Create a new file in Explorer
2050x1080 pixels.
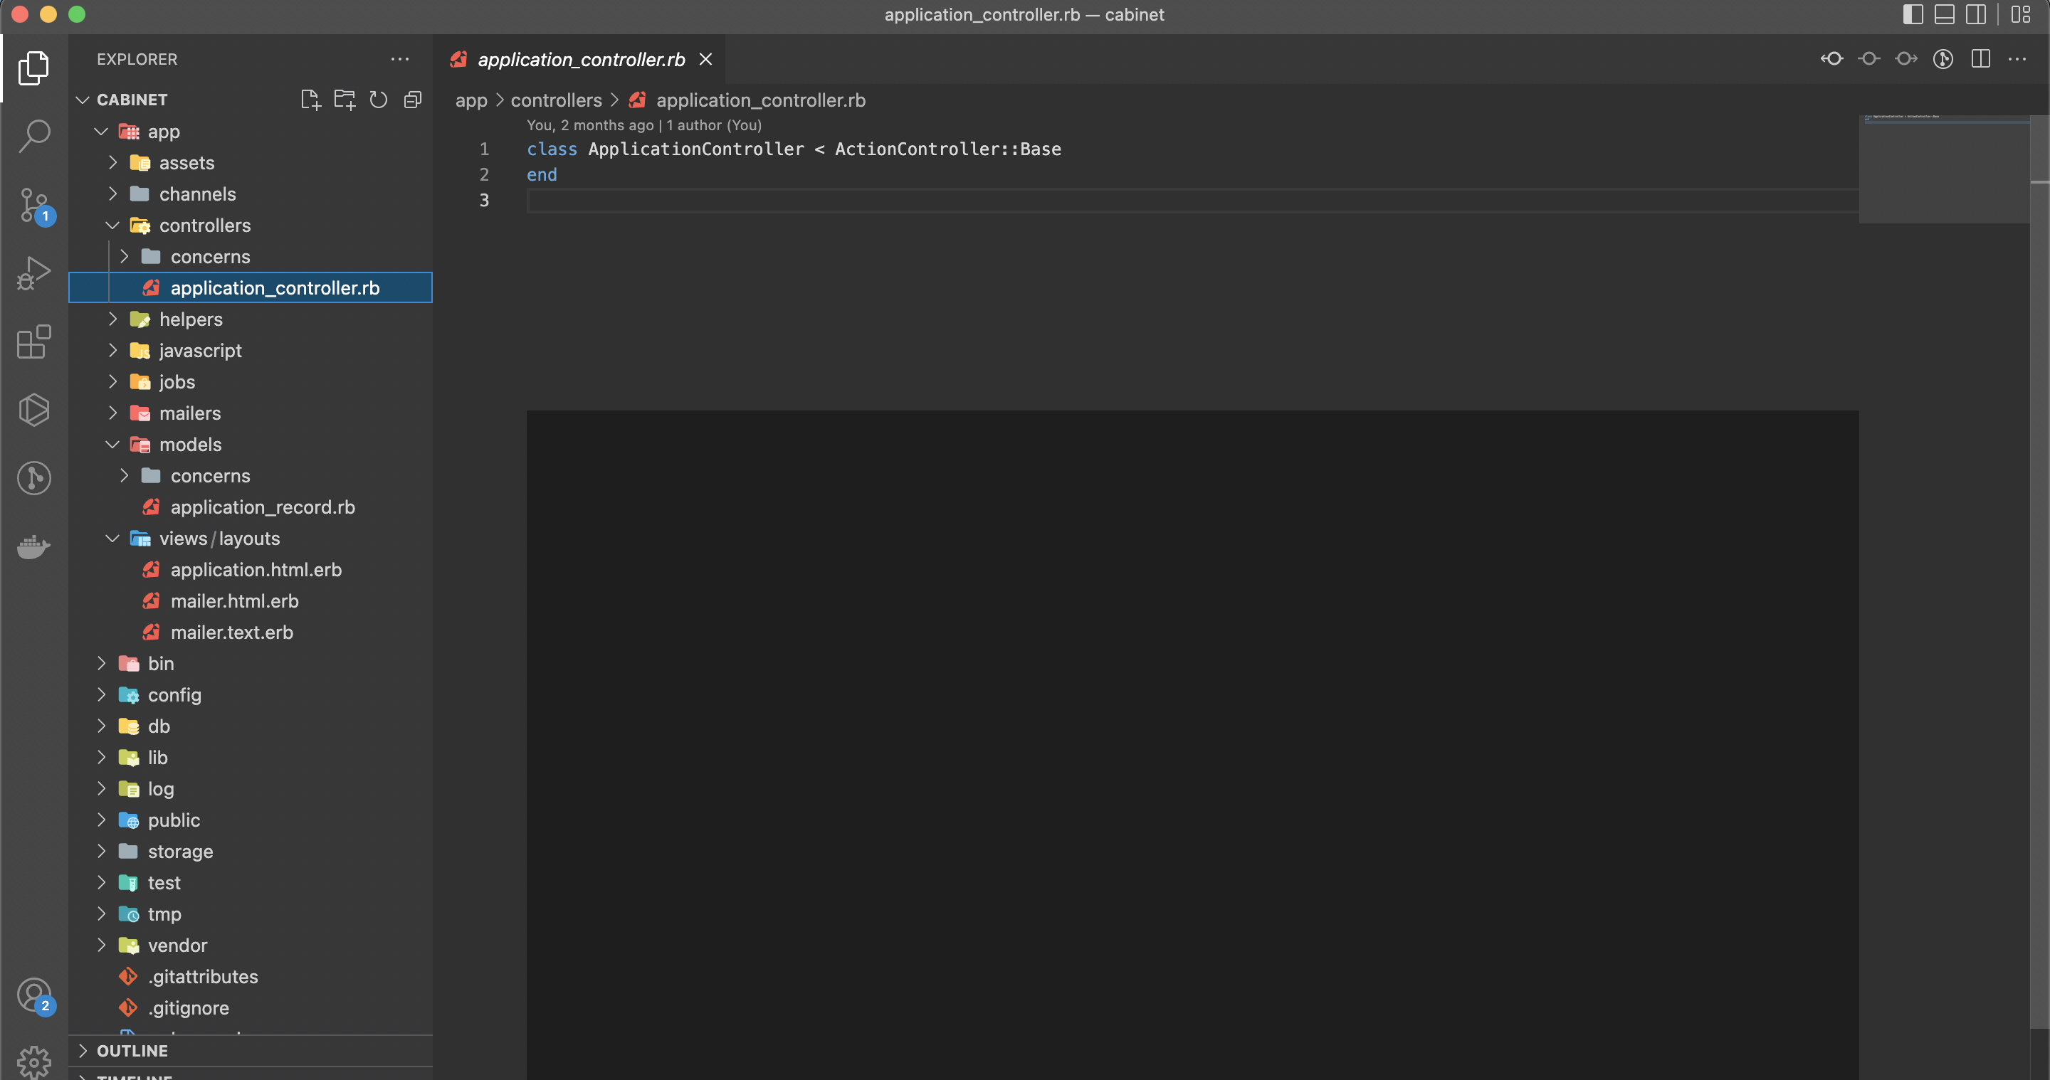(310, 100)
